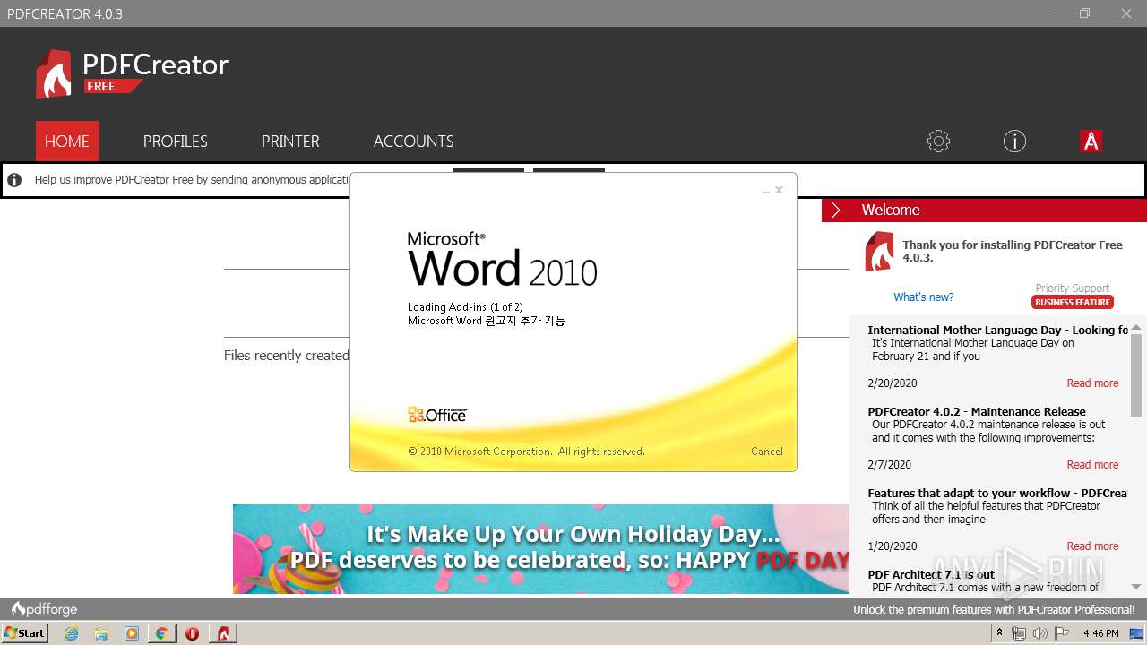
Task: Open the ACCOUNTS tab
Action: click(414, 142)
